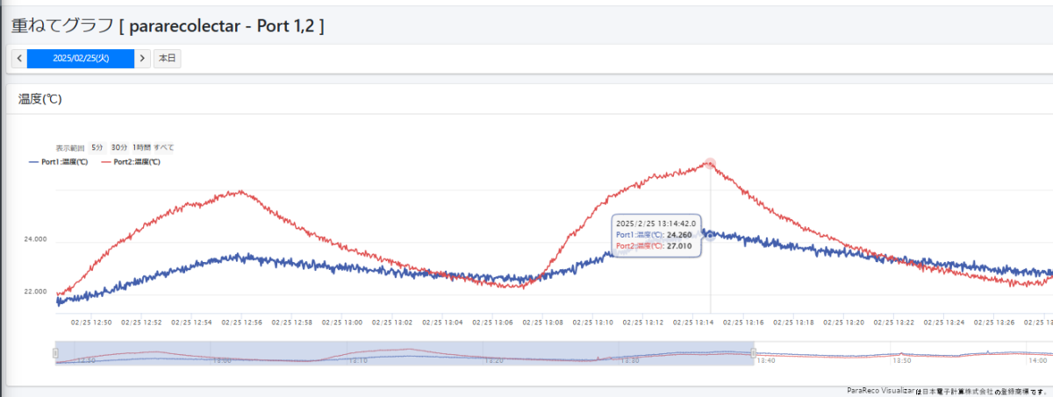Switch display range to 1時間

pos(141,148)
